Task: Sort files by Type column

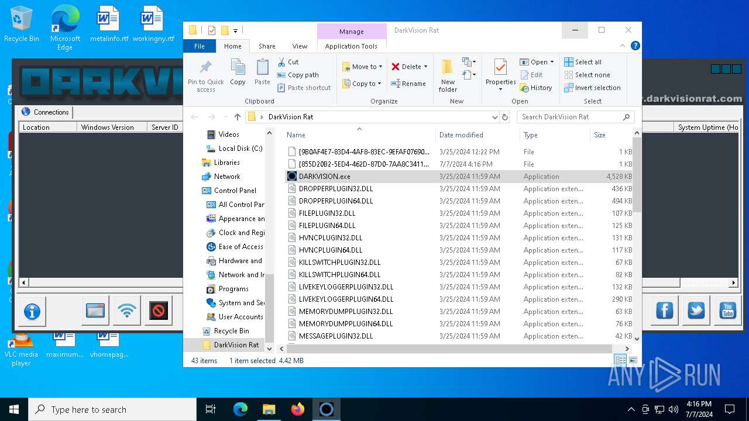Action: point(555,135)
